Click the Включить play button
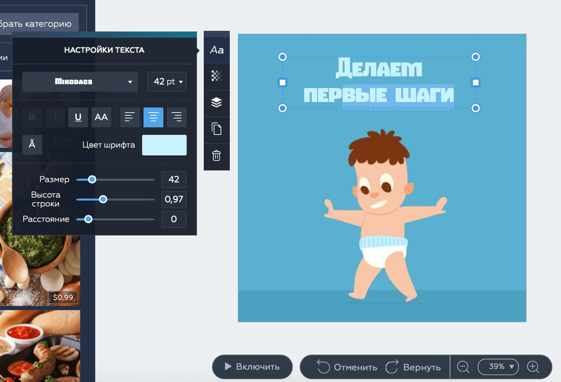 point(252,367)
